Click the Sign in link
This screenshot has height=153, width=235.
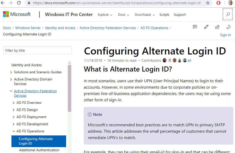coord(225,35)
